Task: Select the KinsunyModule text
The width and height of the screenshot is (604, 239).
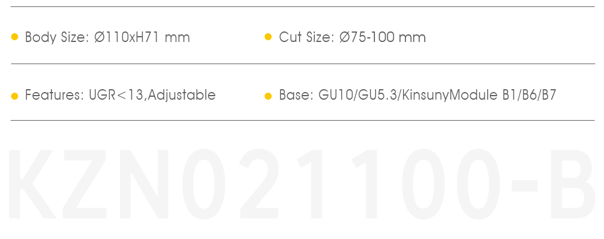Action: coord(451,95)
